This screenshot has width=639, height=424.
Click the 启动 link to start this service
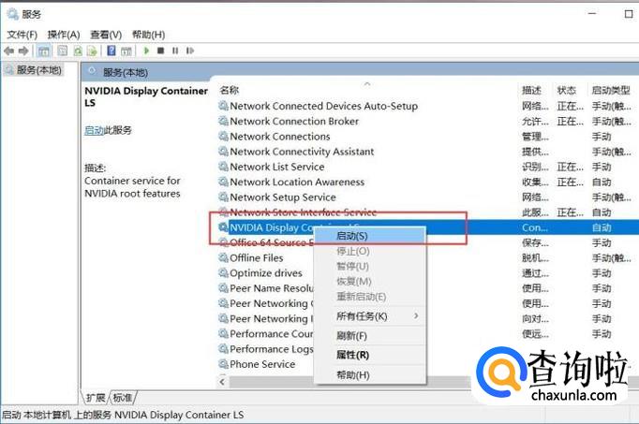[x=94, y=130]
